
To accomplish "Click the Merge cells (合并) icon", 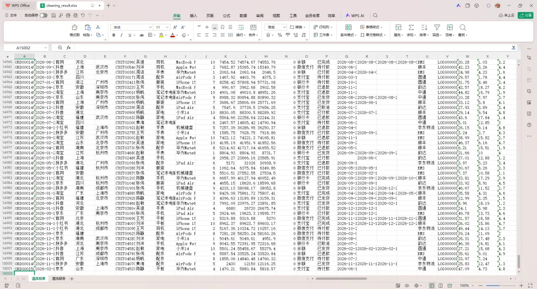I will point(254,27).
